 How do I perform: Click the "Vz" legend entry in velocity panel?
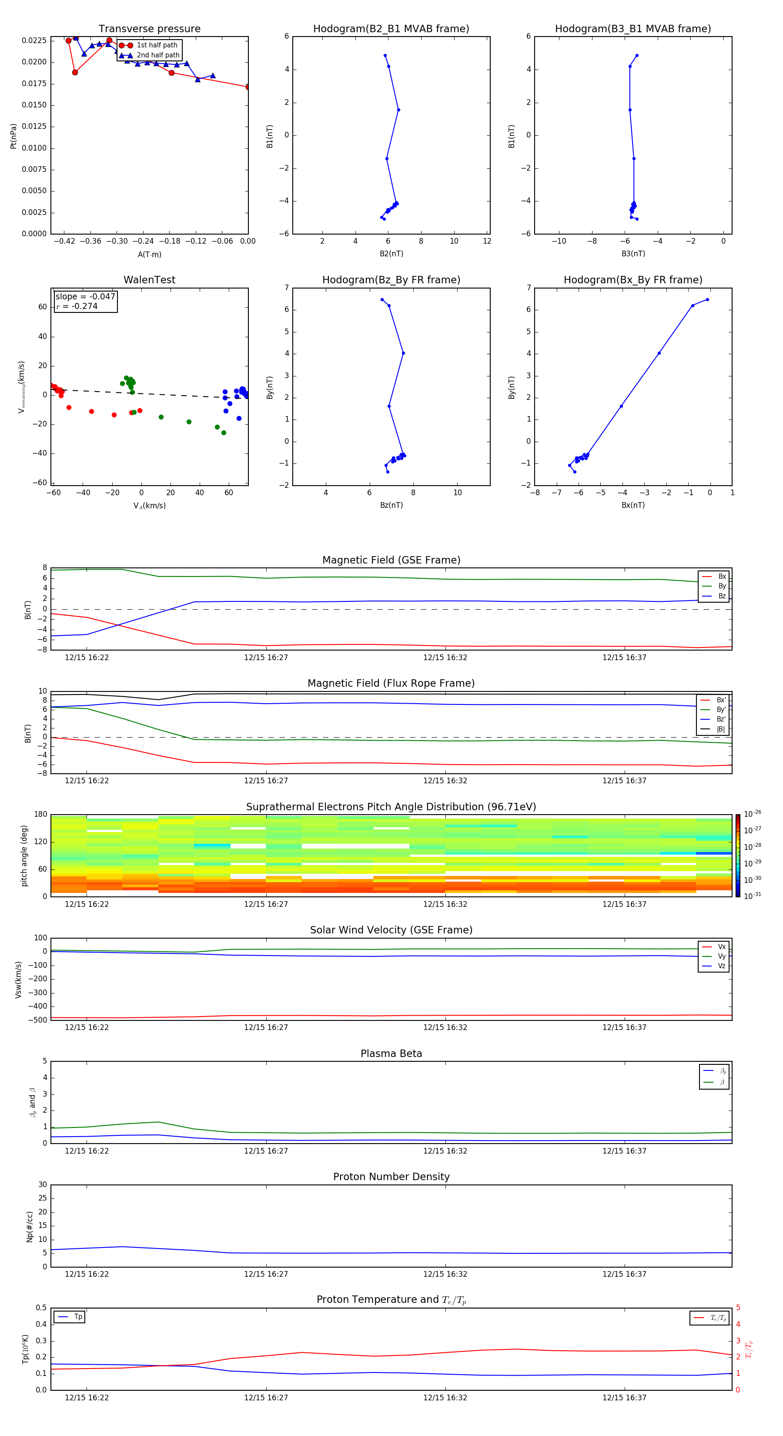(x=714, y=966)
